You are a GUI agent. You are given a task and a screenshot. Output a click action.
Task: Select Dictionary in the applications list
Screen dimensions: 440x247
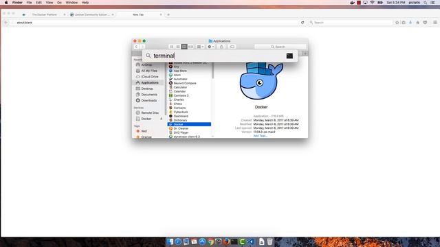point(180,120)
